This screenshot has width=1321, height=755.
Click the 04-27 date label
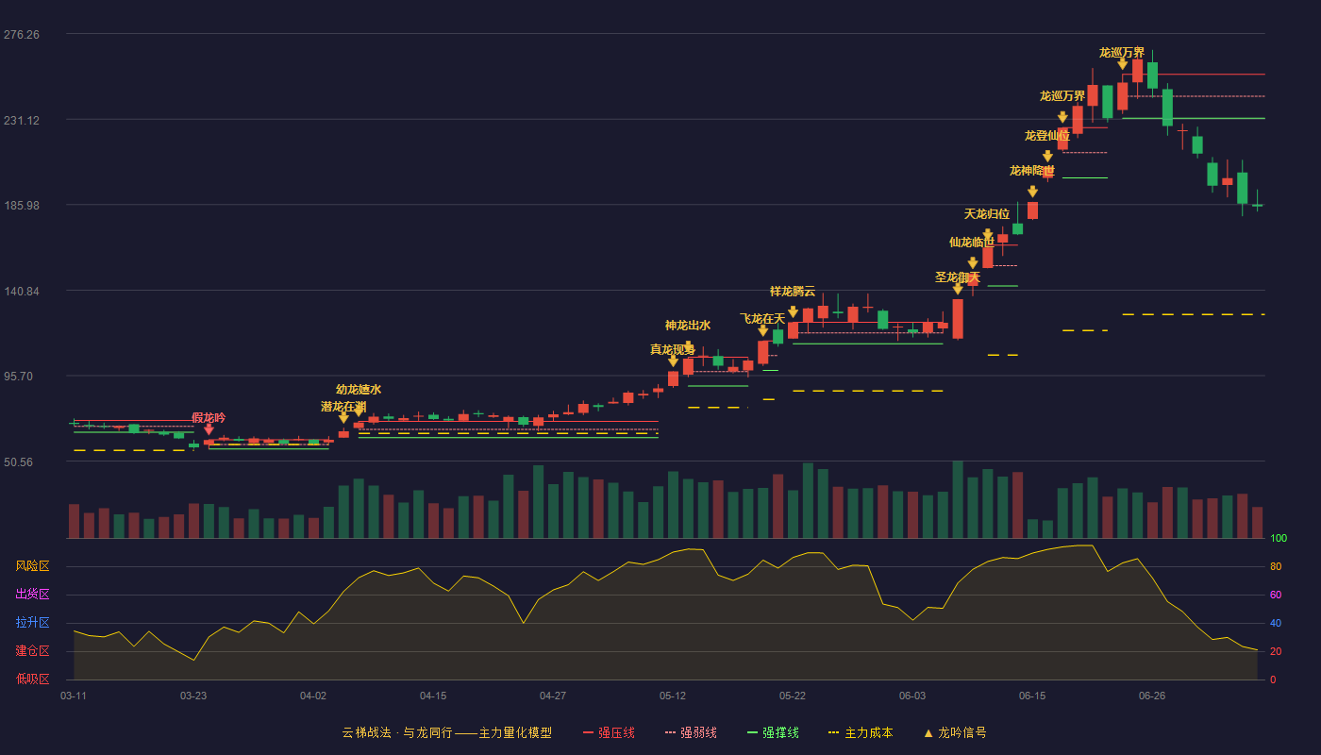[x=553, y=696]
